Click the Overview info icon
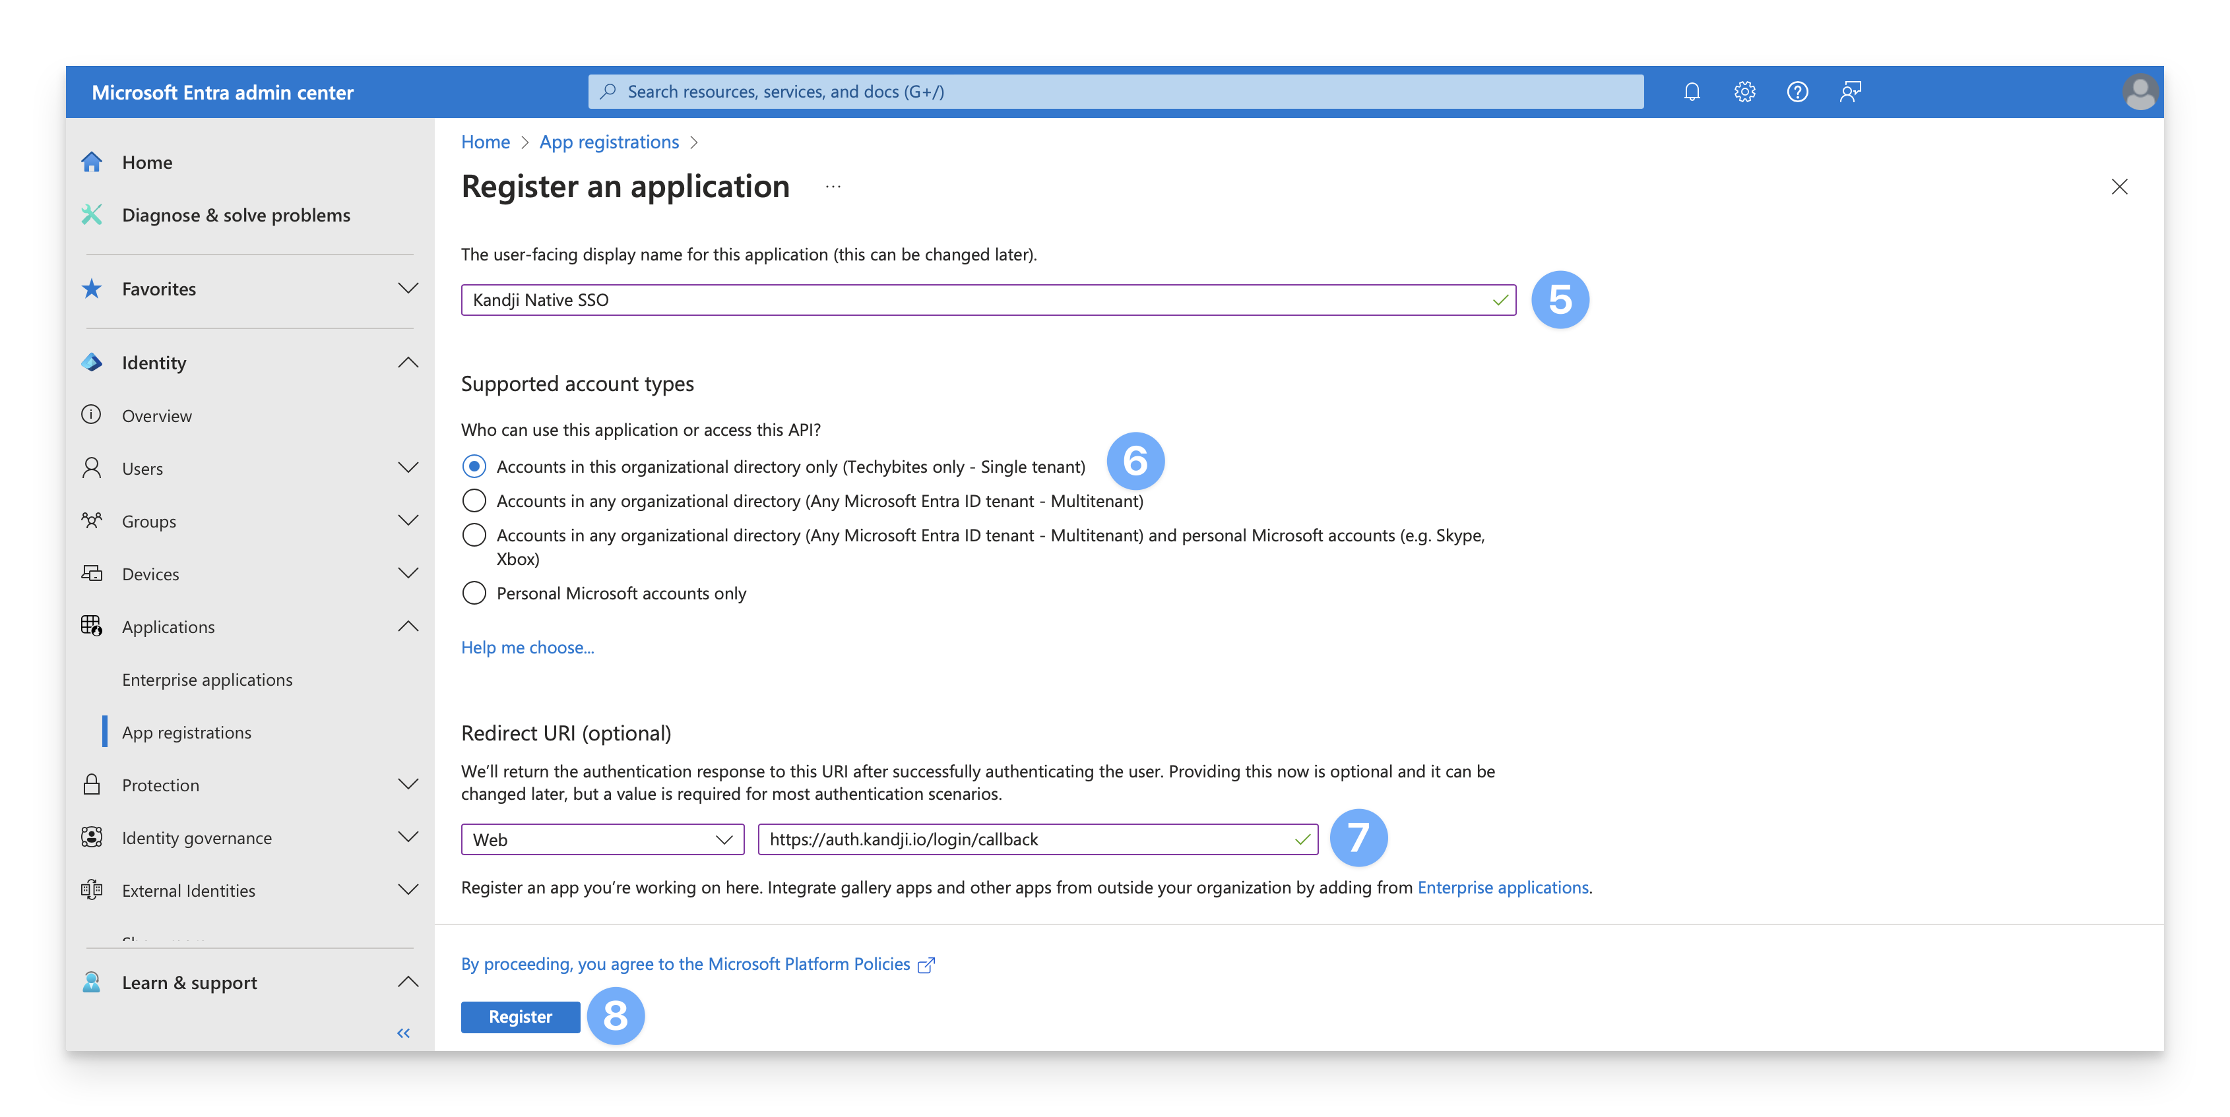 click(92, 415)
